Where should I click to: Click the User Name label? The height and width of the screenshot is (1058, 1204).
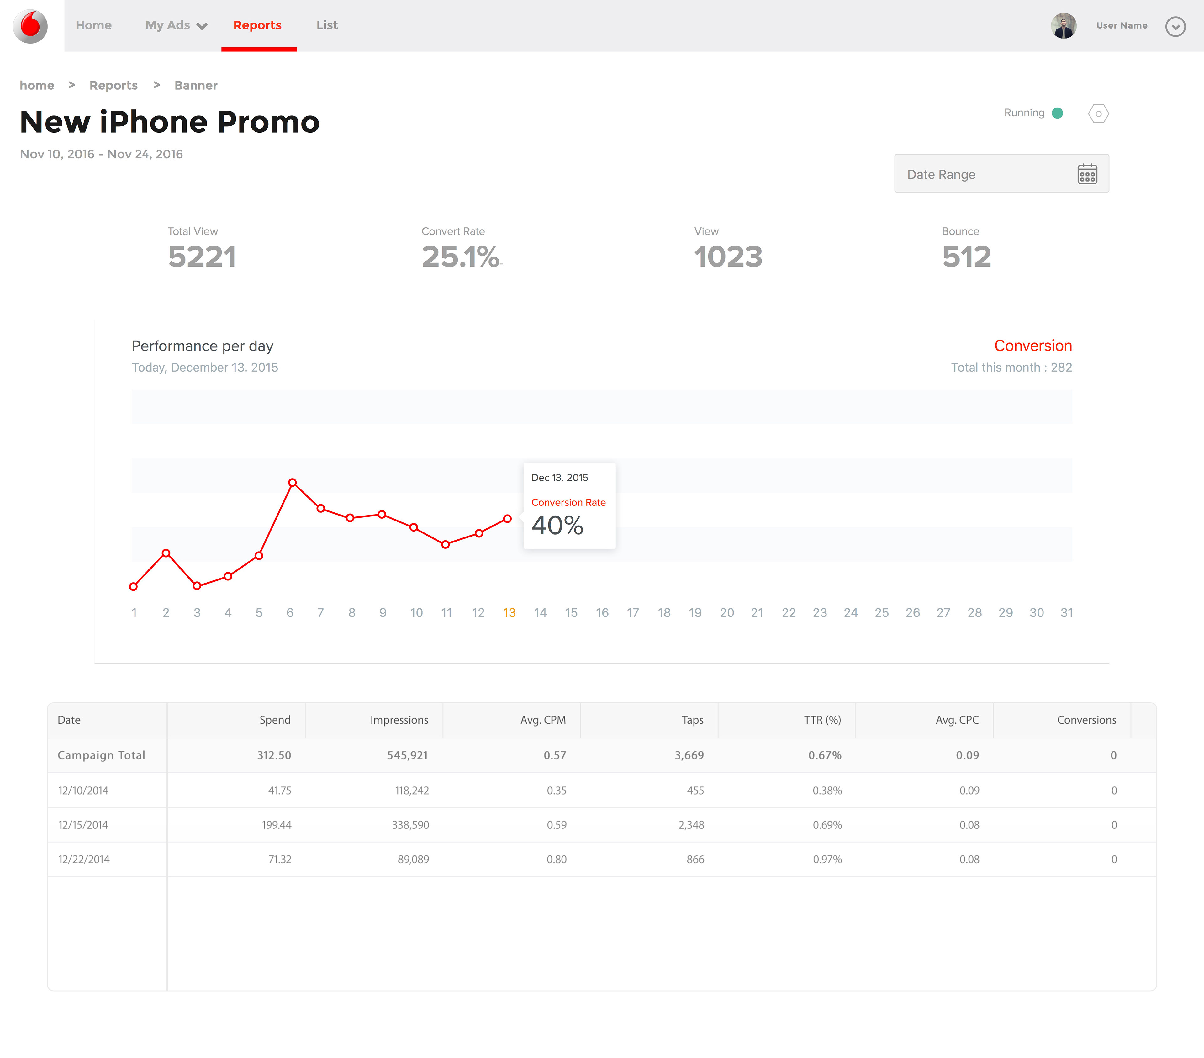tap(1122, 25)
